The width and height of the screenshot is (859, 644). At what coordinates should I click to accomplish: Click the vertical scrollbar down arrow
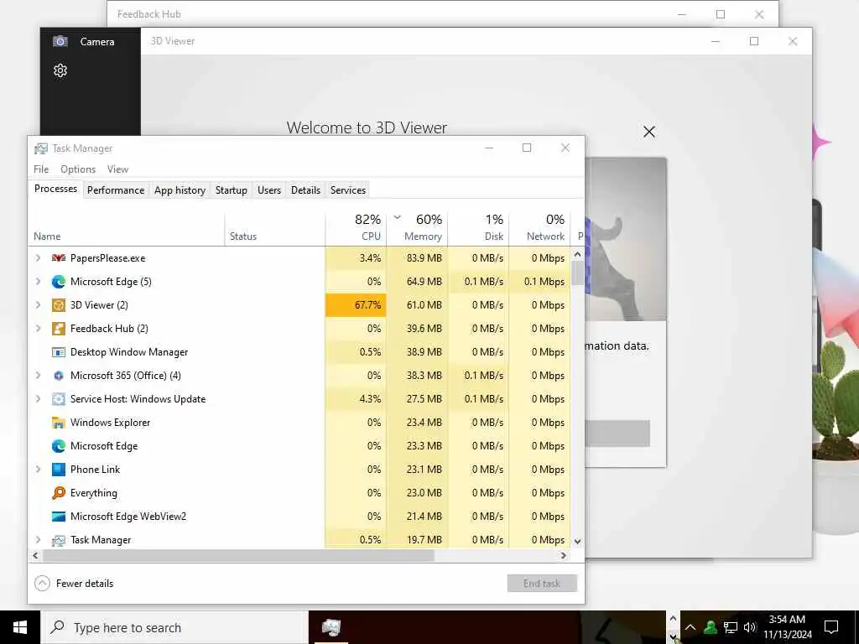click(577, 541)
